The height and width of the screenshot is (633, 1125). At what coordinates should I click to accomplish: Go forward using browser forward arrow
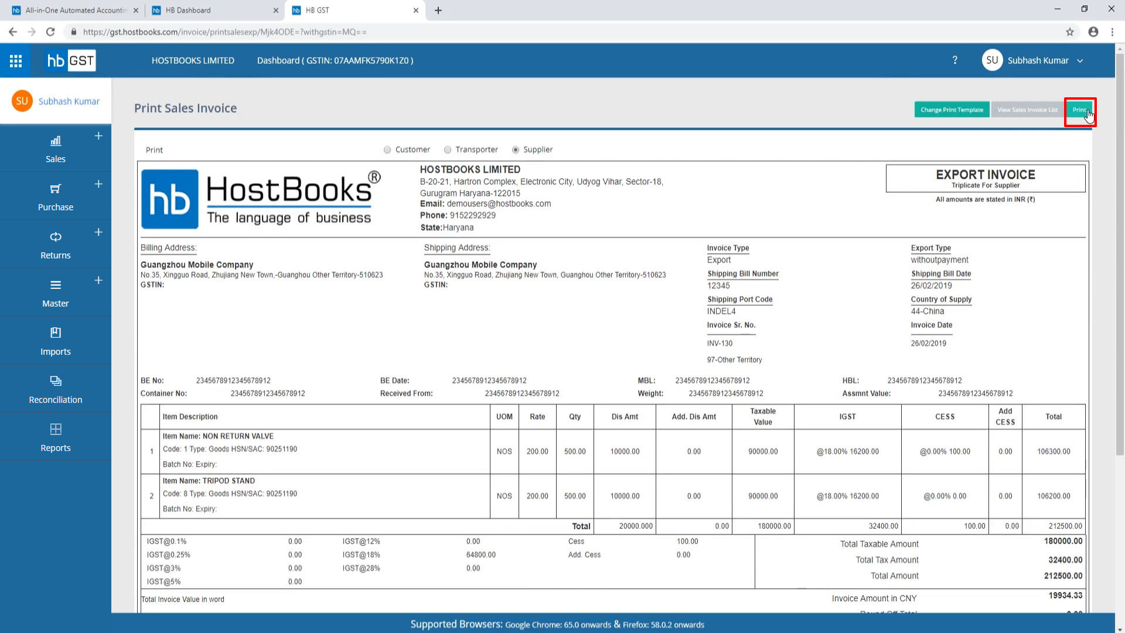(32, 32)
